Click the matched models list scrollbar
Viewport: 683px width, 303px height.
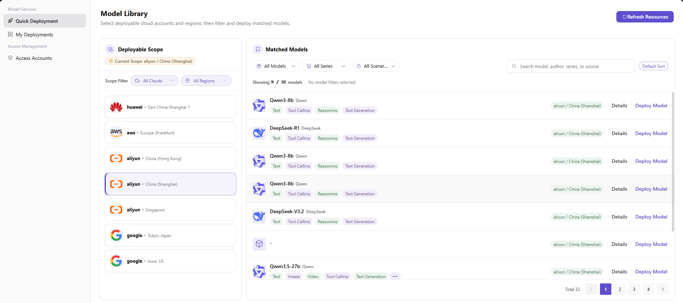(673, 162)
